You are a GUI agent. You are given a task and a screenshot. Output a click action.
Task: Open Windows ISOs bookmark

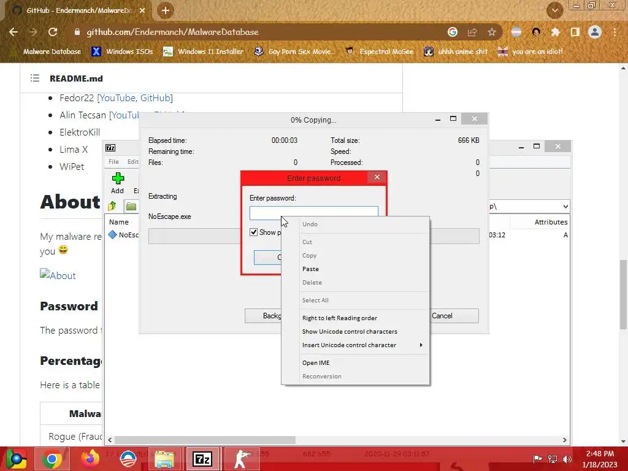(x=122, y=52)
